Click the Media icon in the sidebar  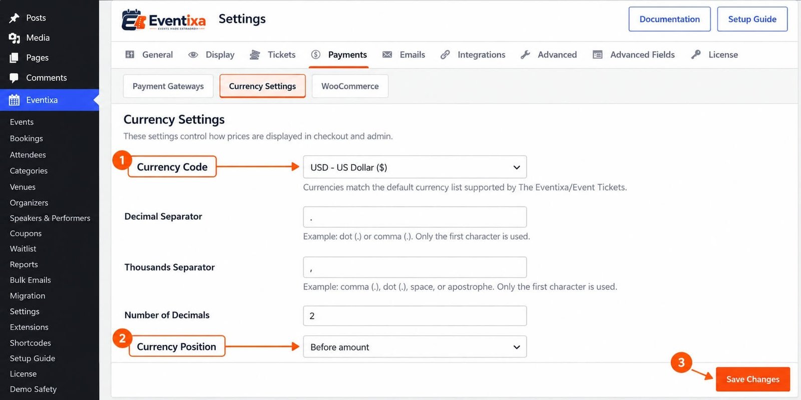[14, 38]
